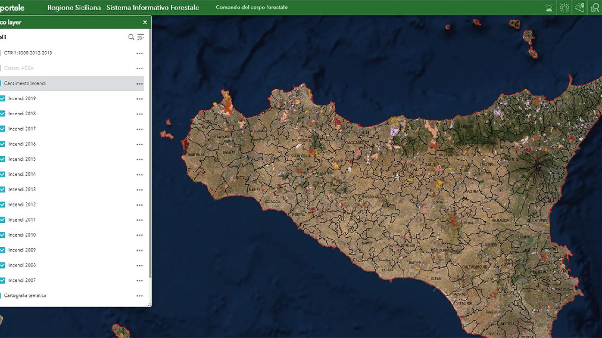602x338 pixels.
Task: Click the Incendi 2007 layer name
Action: pos(22,280)
